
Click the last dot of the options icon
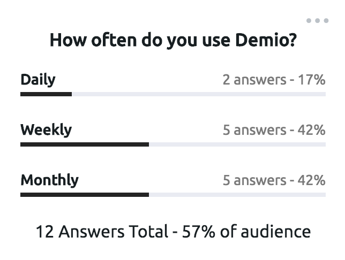coord(326,21)
